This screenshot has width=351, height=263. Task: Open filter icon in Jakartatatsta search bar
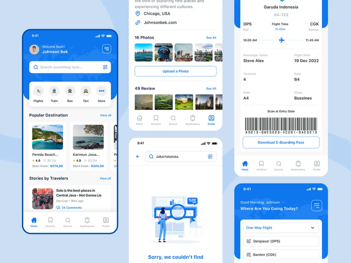tap(210, 157)
